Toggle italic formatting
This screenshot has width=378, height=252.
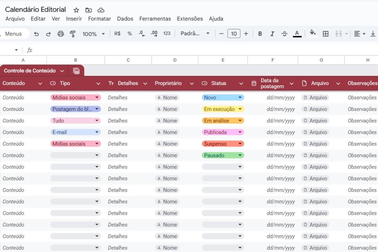(x=272, y=34)
